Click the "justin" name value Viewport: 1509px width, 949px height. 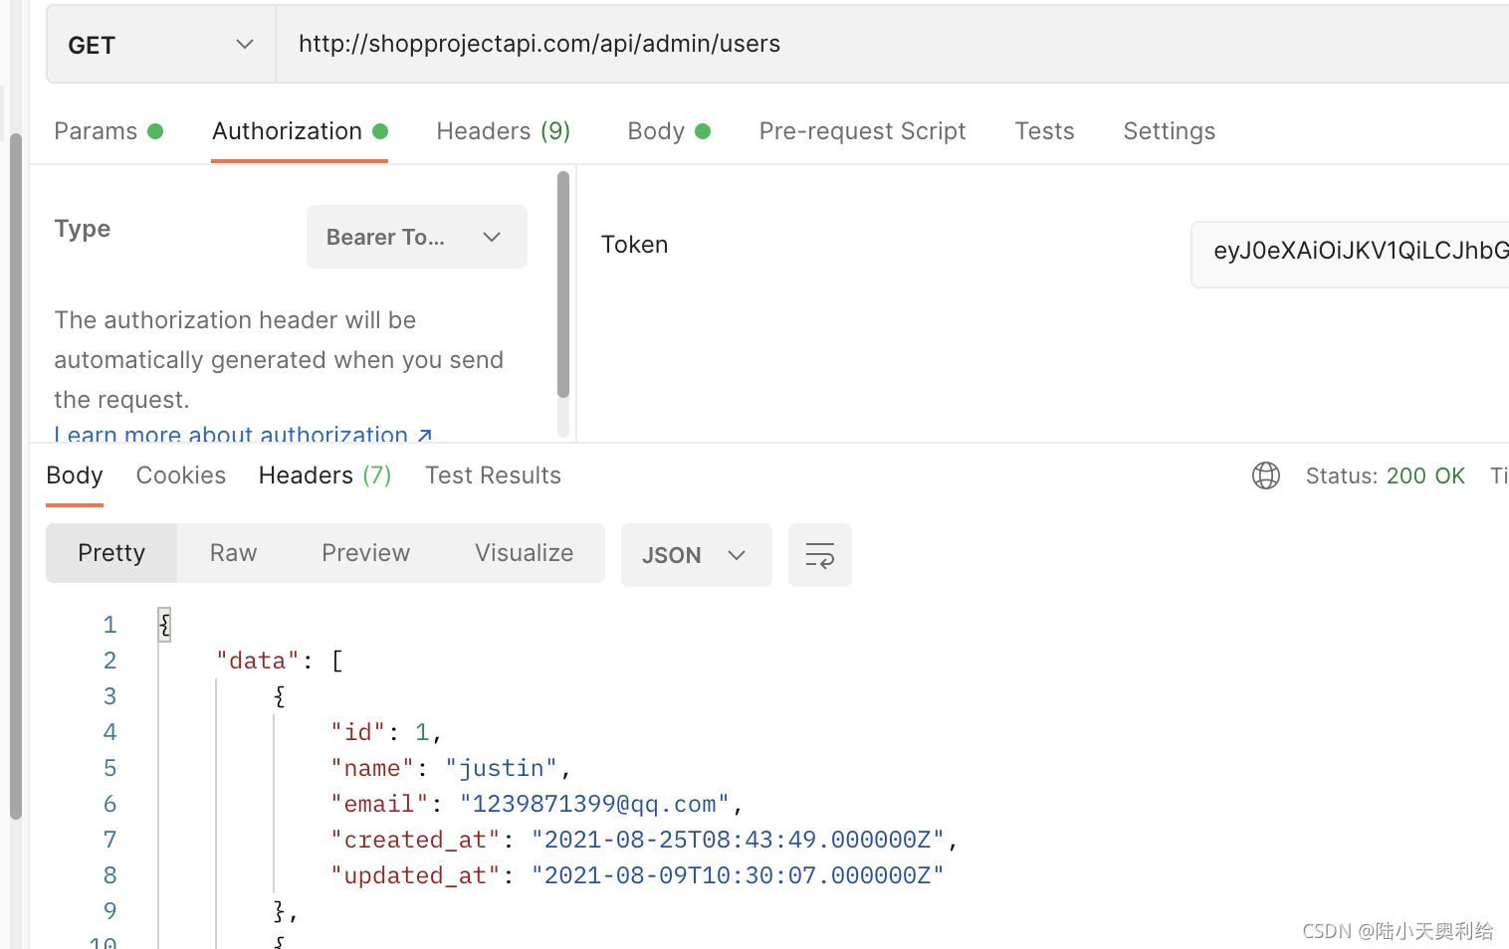point(502,768)
